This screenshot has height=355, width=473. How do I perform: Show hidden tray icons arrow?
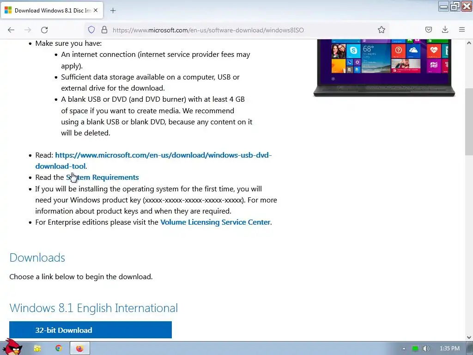tap(404, 349)
